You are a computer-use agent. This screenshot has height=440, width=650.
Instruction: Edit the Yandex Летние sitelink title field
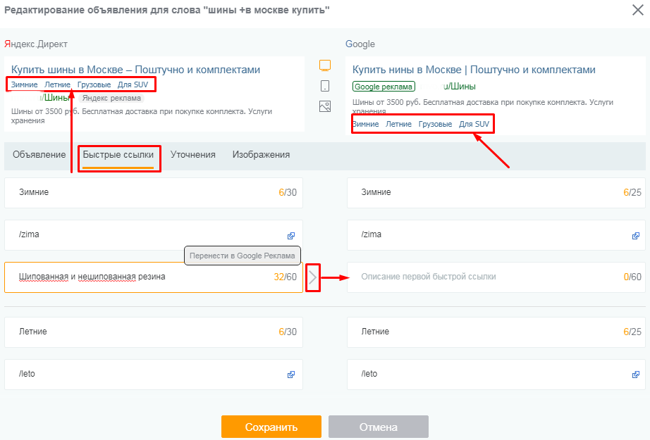(x=154, y=332)
